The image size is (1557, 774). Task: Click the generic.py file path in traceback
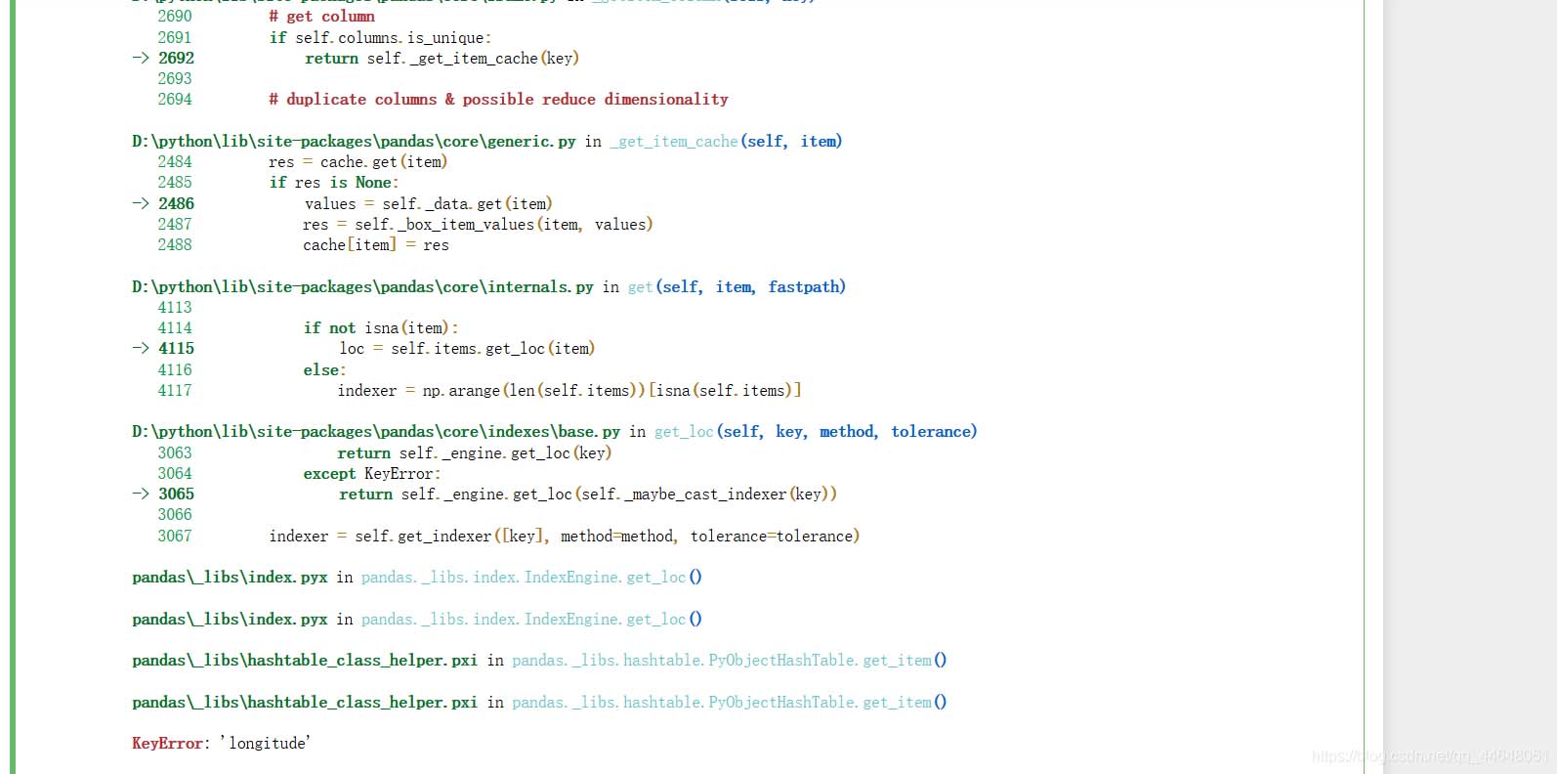[x=354, y=142]
